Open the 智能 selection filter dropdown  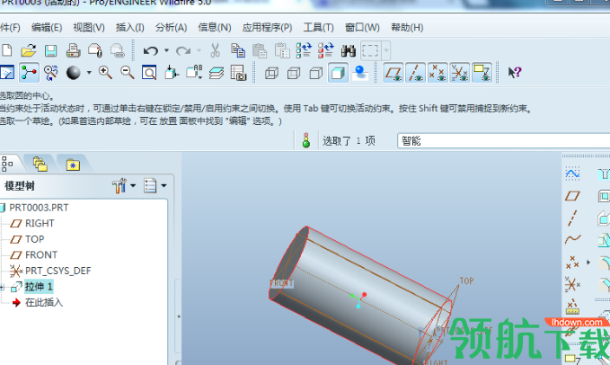pyautogui.click(x=504, y=140)
